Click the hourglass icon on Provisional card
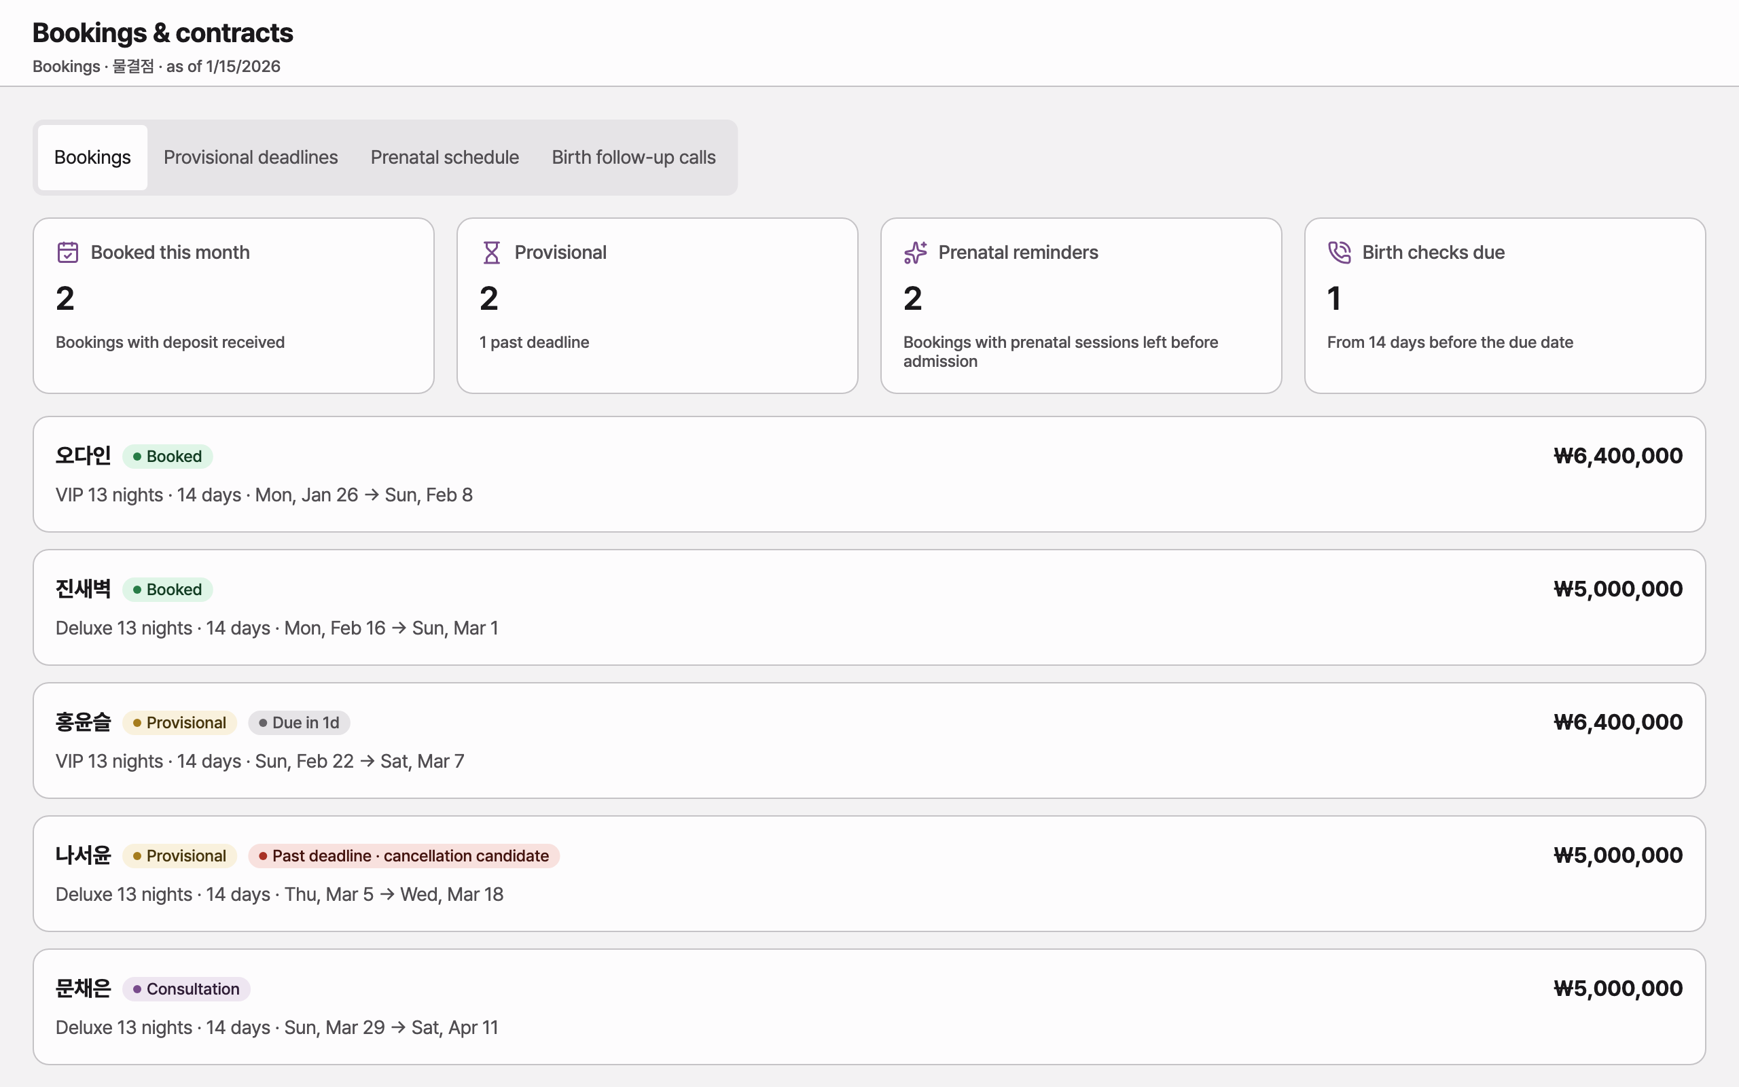 pos(492,252)
